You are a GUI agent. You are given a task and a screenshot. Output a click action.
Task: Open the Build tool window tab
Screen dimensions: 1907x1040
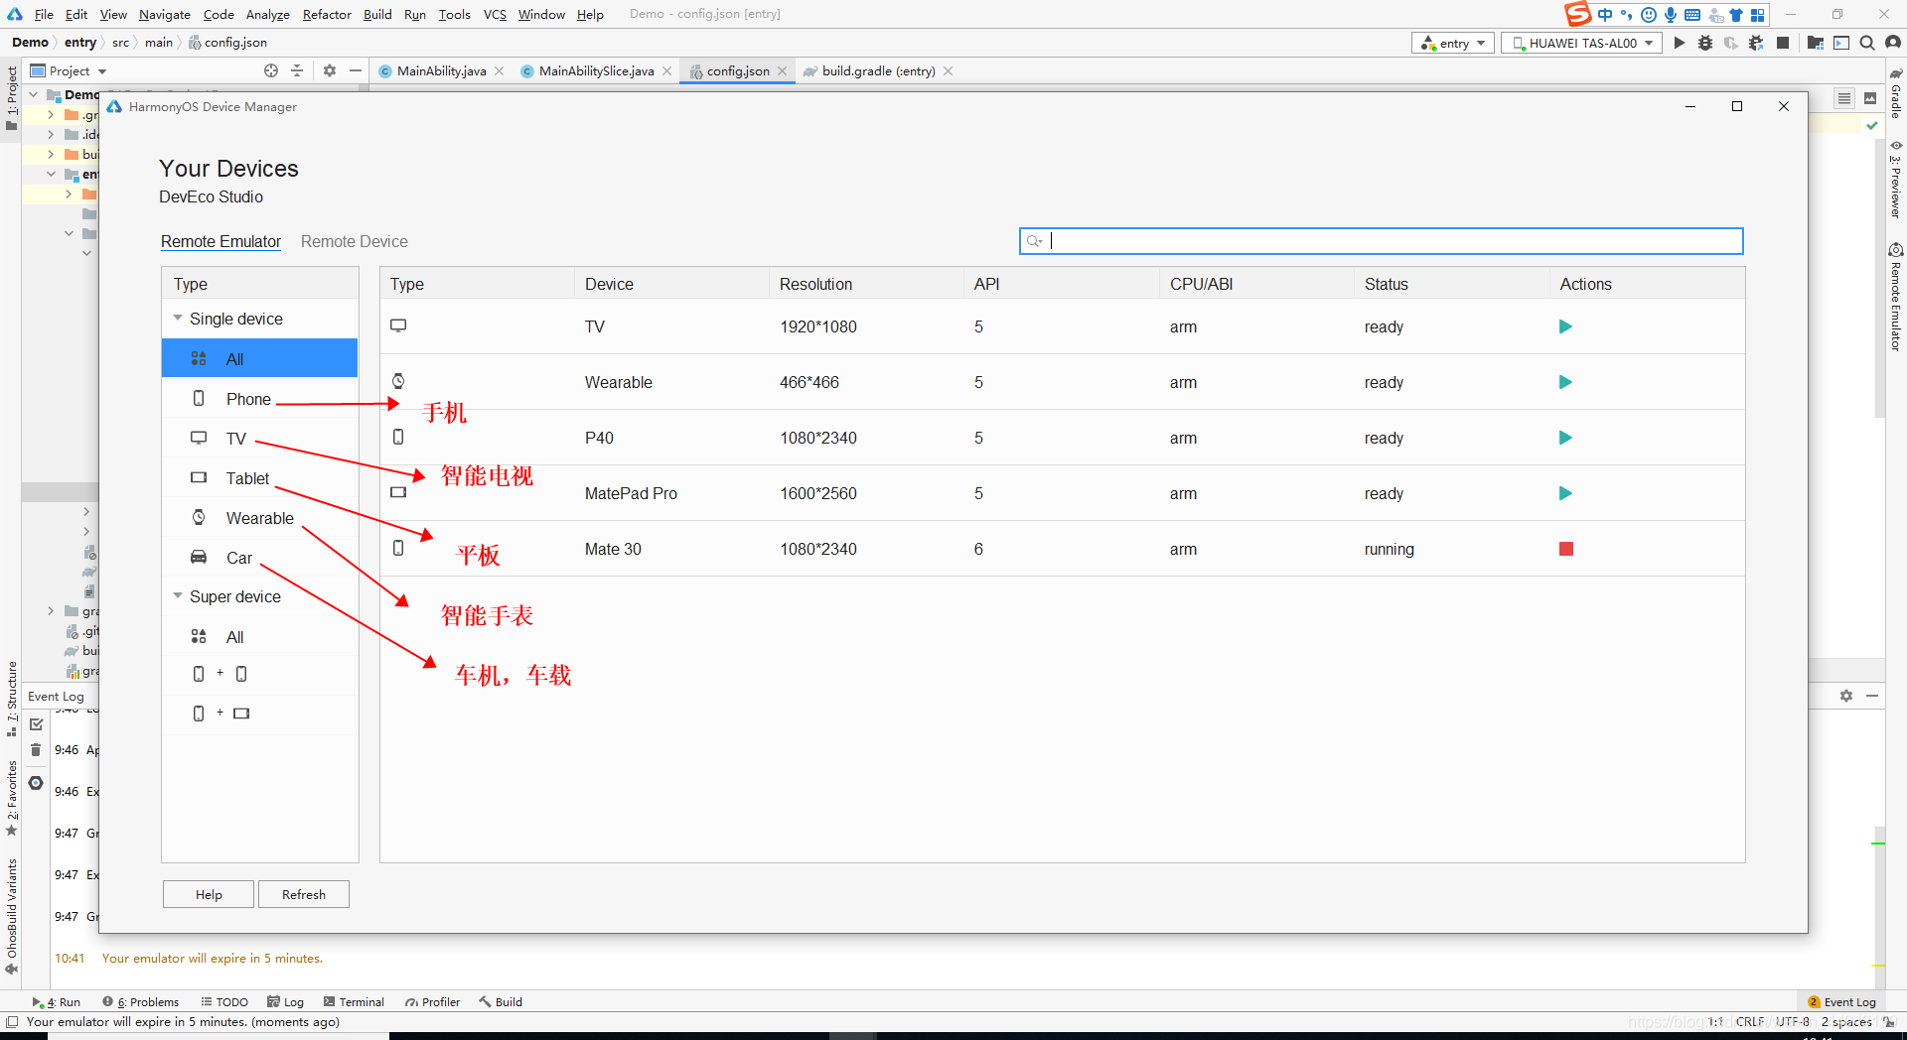pyautogui.click(x=502, y=1002)
